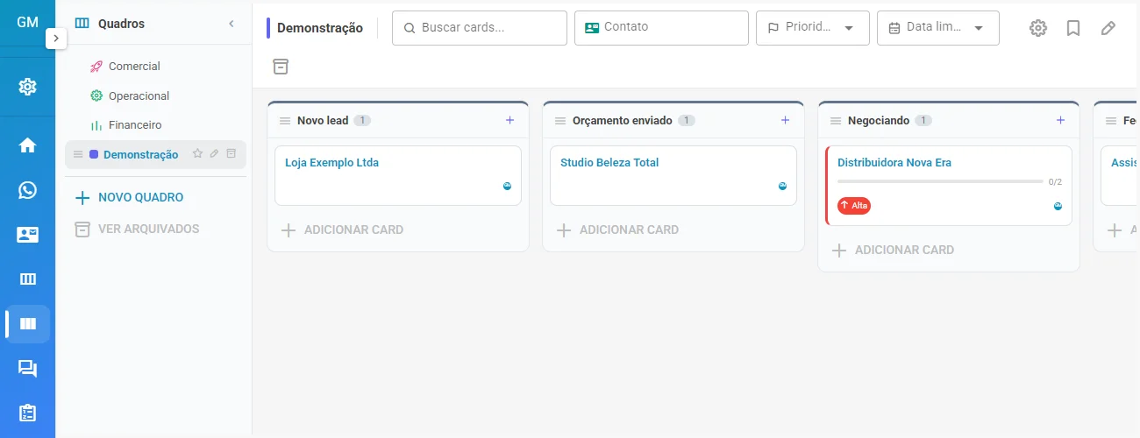Click NOVO QUADRO button
1140x438 pixels.
[x=129, y=198]
